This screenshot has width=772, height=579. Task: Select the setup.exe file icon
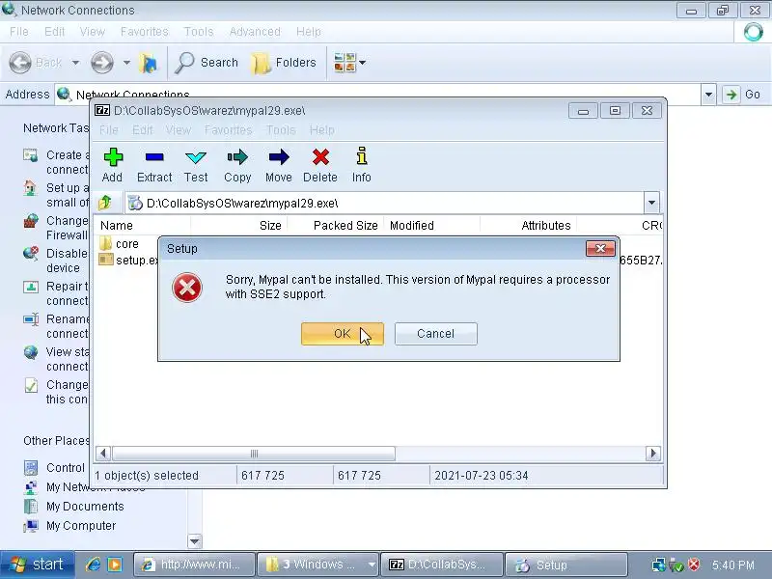105,260
